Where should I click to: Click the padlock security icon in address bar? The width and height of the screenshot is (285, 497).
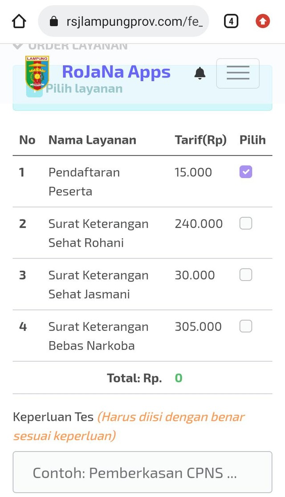tap(54, 20)
